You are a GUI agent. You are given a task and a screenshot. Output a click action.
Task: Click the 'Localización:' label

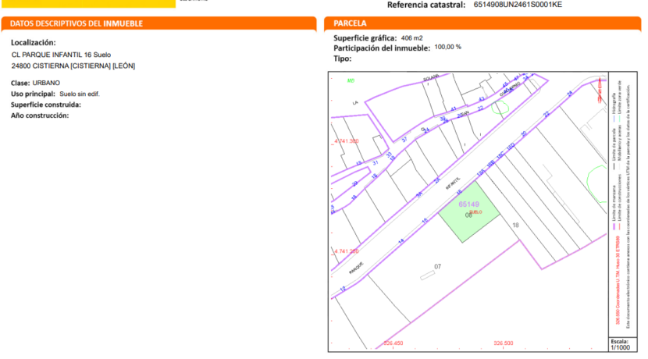33,43
